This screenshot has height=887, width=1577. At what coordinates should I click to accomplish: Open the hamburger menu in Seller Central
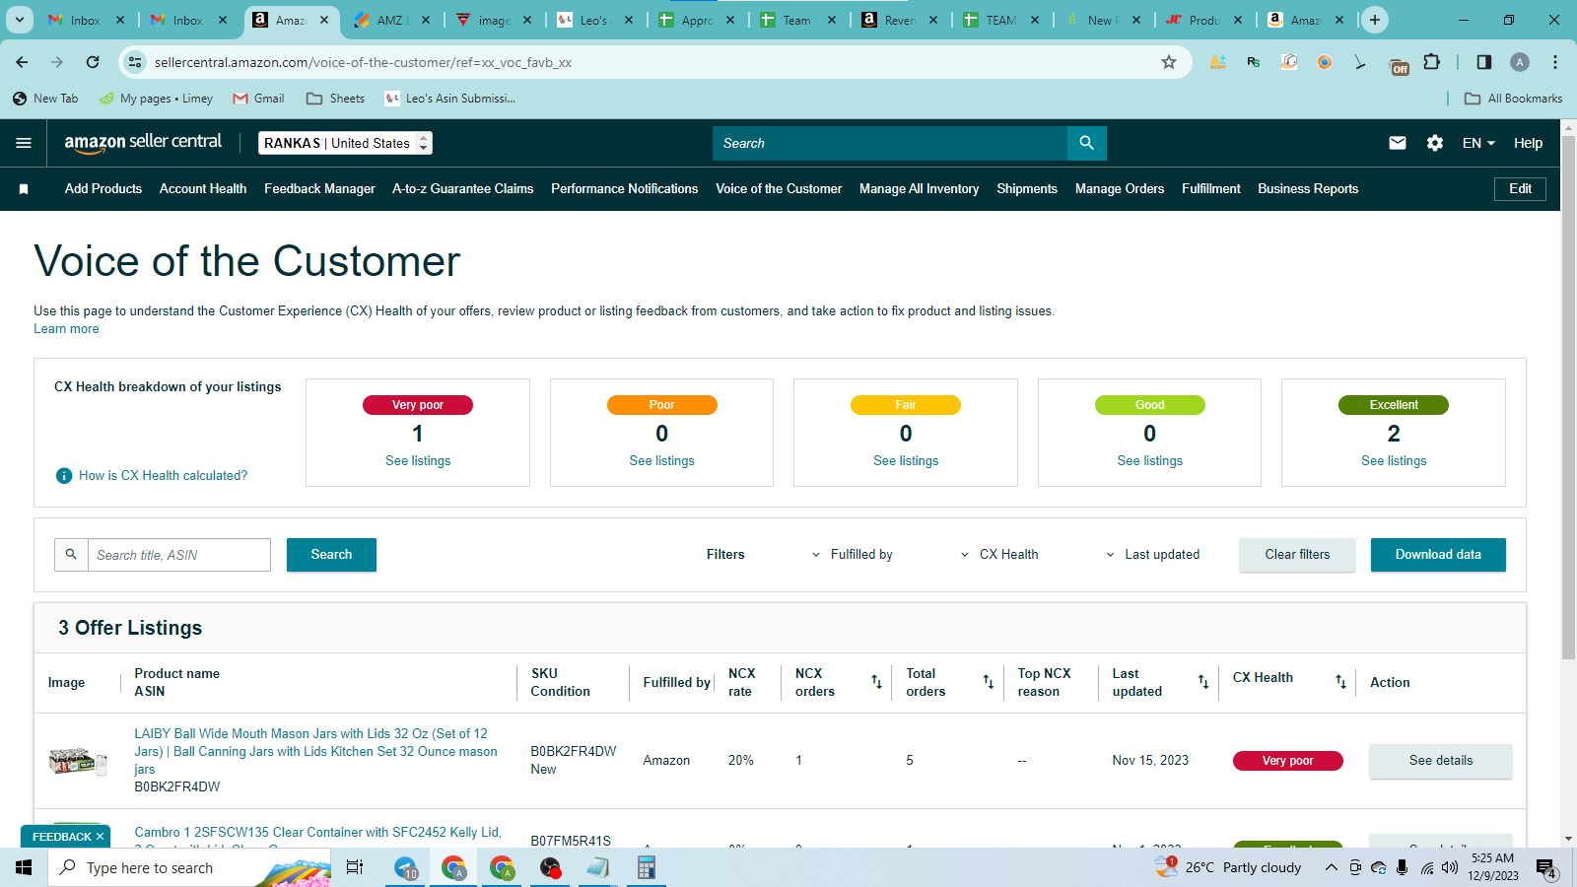[x=24, y=143]
